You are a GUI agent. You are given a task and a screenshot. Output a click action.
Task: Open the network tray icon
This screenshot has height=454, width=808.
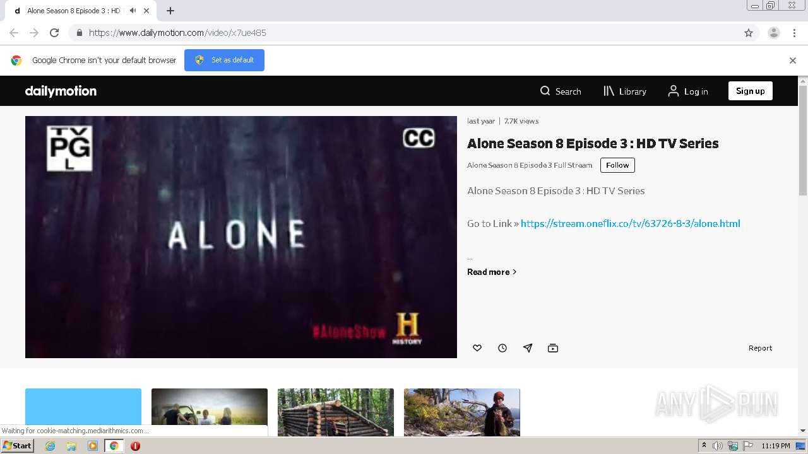[732, 446]
